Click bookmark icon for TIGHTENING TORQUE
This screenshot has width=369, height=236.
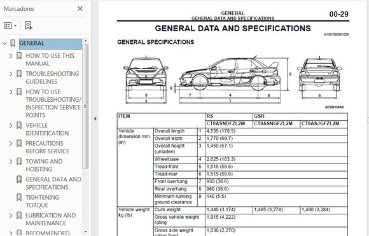tap(19, 197)
